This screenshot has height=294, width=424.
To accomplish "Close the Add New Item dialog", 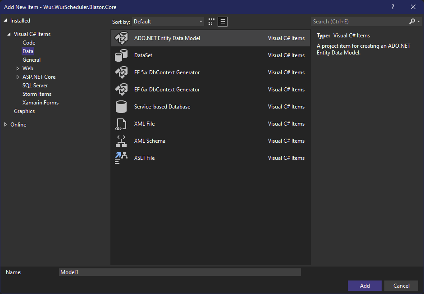I will coord(413,7).
